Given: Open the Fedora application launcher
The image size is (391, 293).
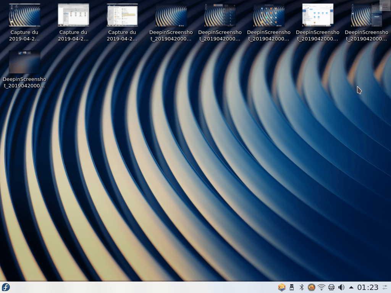Looking at the screenshot, I should [x=6, y=287].
